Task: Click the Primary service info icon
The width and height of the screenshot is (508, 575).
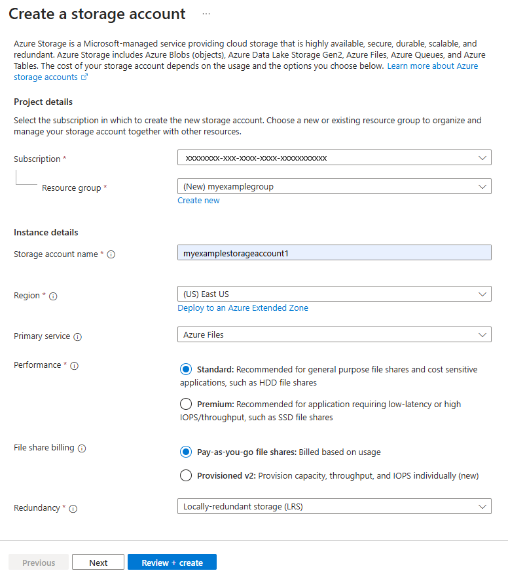Action: click(x=77, y=336)
